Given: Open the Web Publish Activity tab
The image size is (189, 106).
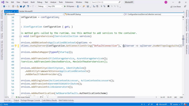Looking at the screenshot, I should tap(66, 100).
